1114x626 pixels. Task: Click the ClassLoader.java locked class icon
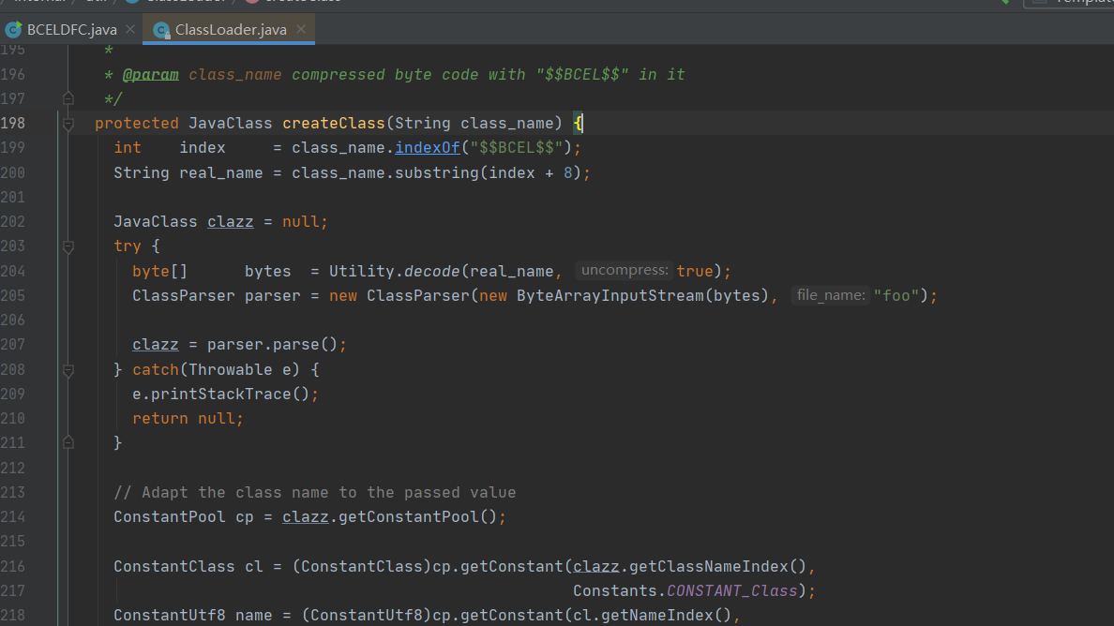(161, 30)
